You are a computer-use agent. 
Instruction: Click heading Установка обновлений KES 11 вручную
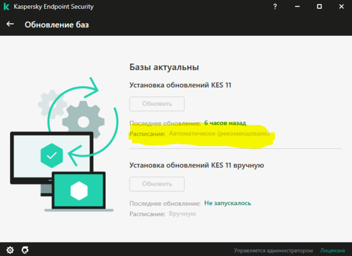pyautogui.click(x=197, y=165)
